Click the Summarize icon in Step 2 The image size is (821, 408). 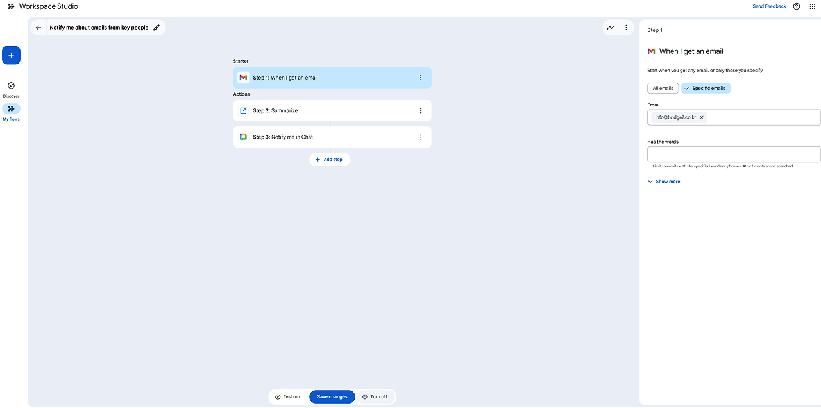click(243, 110)
